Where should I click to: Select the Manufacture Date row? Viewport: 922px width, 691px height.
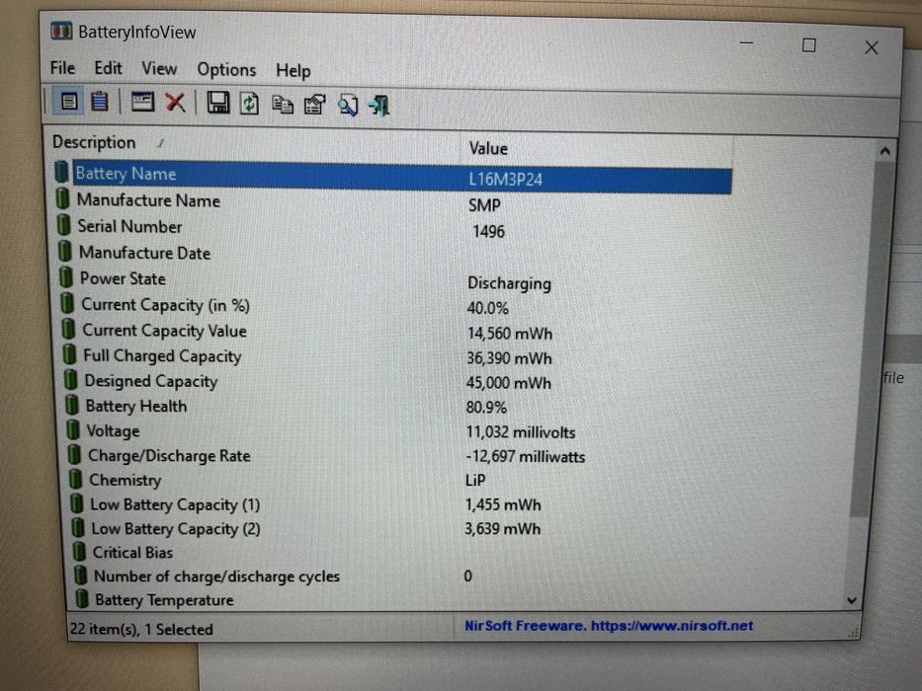click(x=394, y=254)
